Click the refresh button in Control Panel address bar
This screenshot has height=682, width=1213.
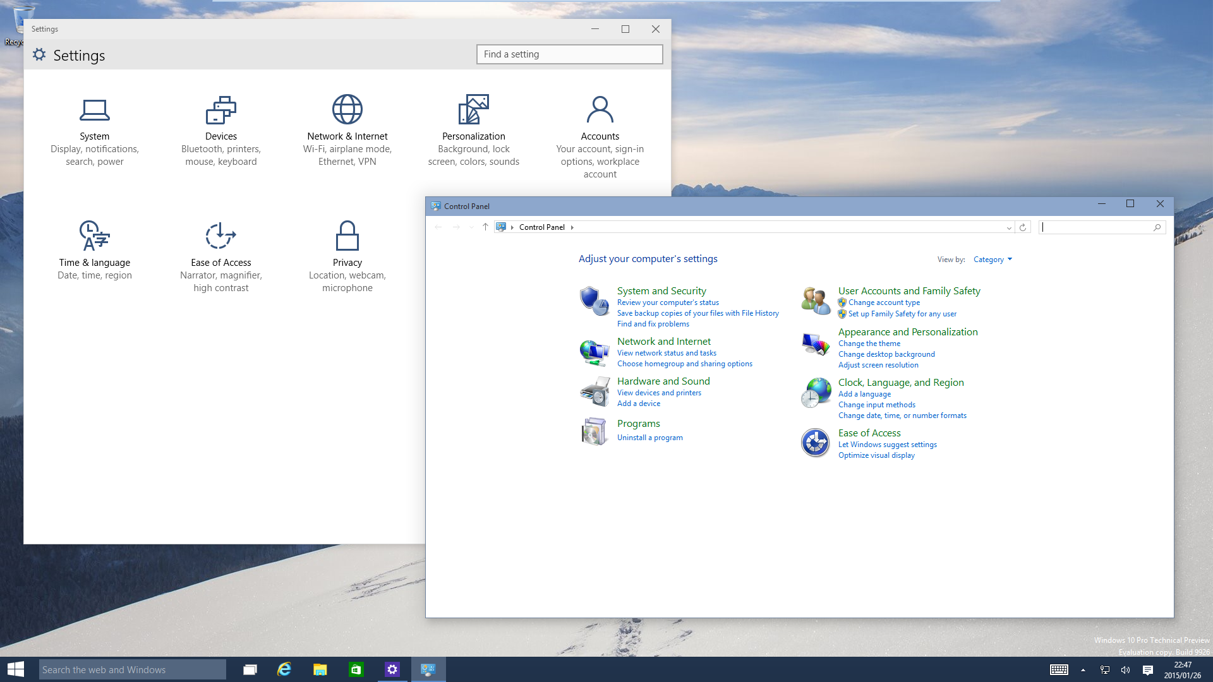tap(1023, 227)
